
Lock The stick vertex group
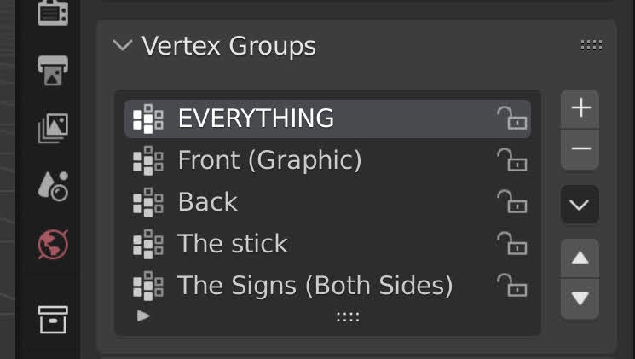tap(512, 244)
